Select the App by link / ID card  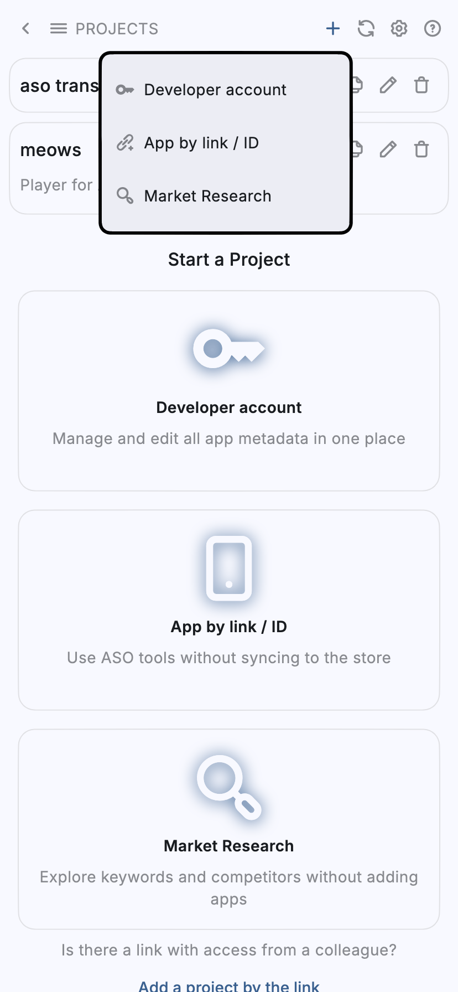(x=228, y=609)
